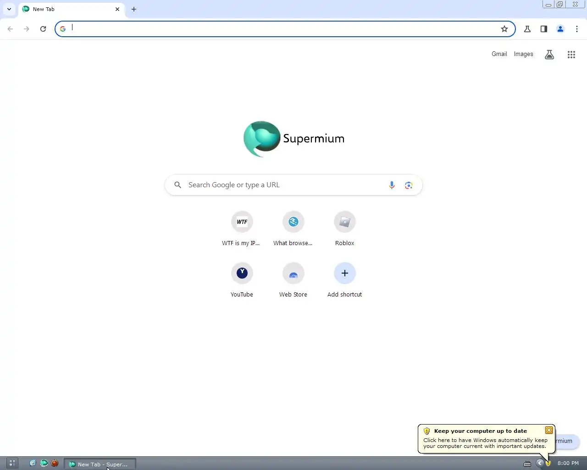
Task: Click the Keep your computer up to date balloon
Action: pyautogui.click(x=486, y=439)
